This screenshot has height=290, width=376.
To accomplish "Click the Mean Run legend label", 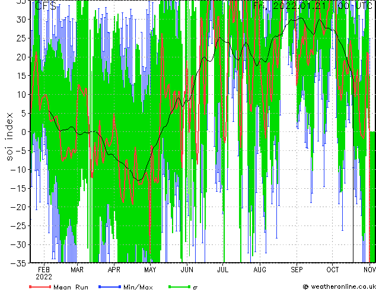I will (x=71, y=287).
